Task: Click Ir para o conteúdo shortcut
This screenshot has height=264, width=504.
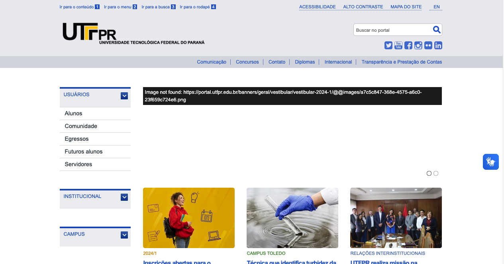Action: click(79, 7)
